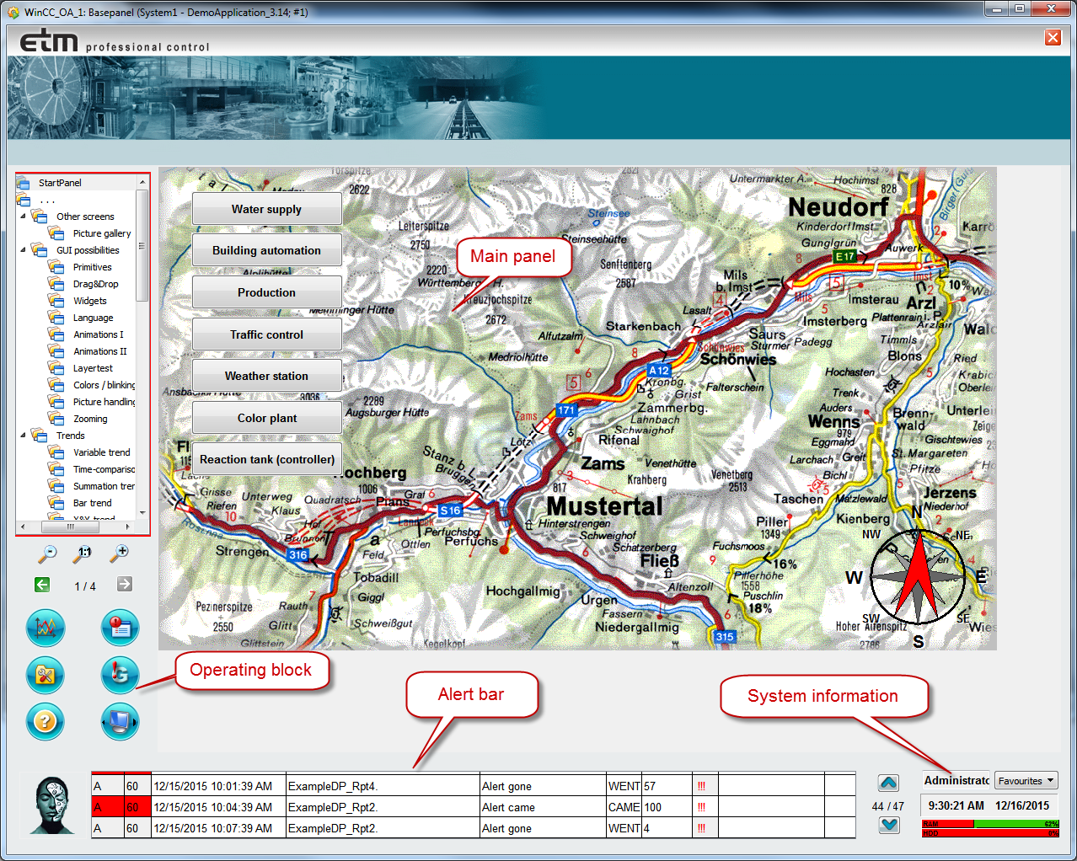
Task: Select Animations I in the tree
Action: tap(98, 334)
